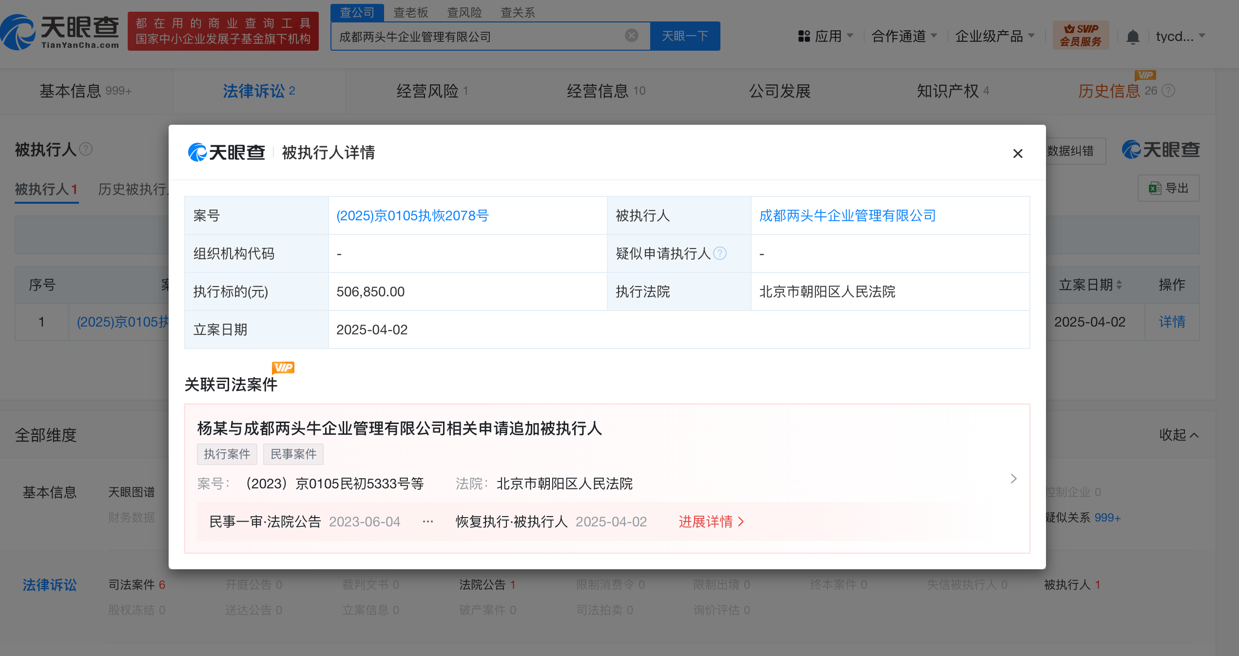The image size is (1239, 656).
Task: Click the ellipsis in case progress timeline
Action: [x=427, y=521]
